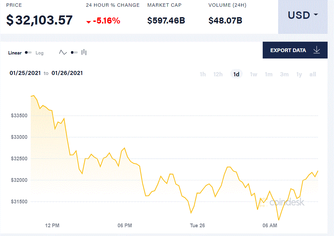The width and height of the screenshot is (334, 236).
Task: Click the 24 HOUR % CHANGE heading
Action: [113, 5]
